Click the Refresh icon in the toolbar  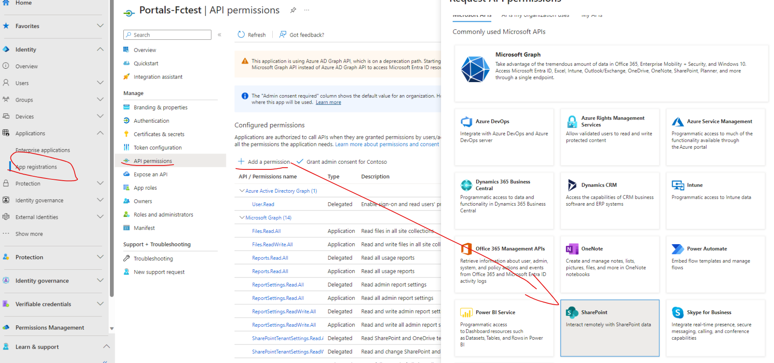click(x=241, y=35)
